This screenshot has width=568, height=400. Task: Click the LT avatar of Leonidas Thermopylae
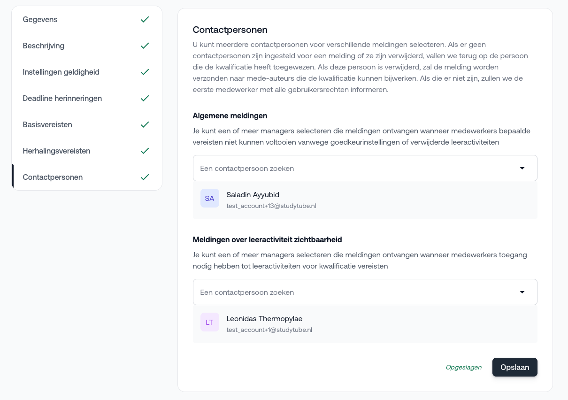(210, 322)
